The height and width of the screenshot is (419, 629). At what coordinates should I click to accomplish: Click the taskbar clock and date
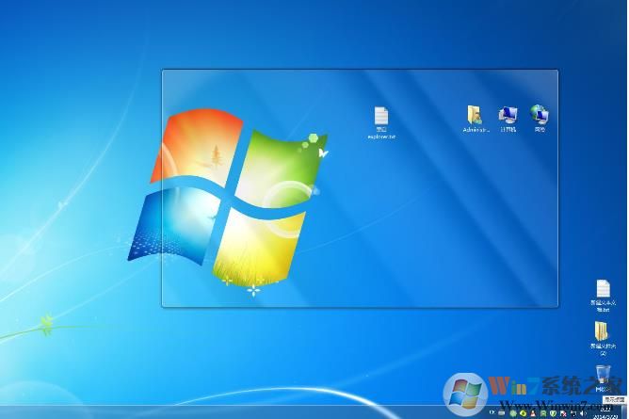[604, 413]
